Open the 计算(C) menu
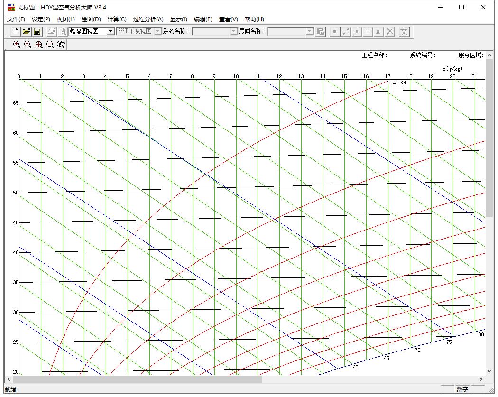498x397 pixels. [x=117, y=19]
